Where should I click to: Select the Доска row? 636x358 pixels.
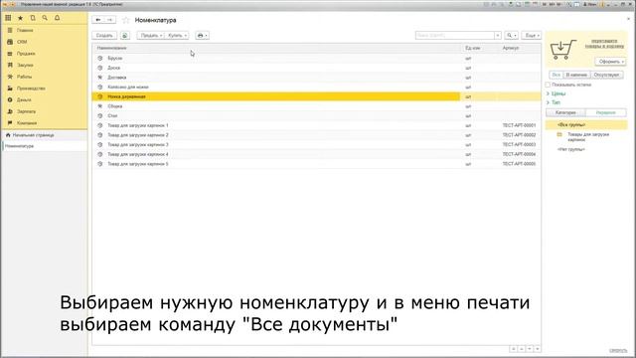(x=316, y=68)
